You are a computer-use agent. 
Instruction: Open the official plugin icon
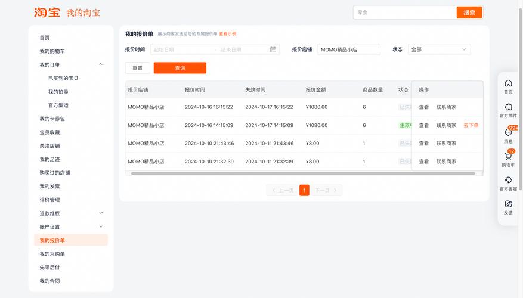pyautogui.click(x=508, y=107)
